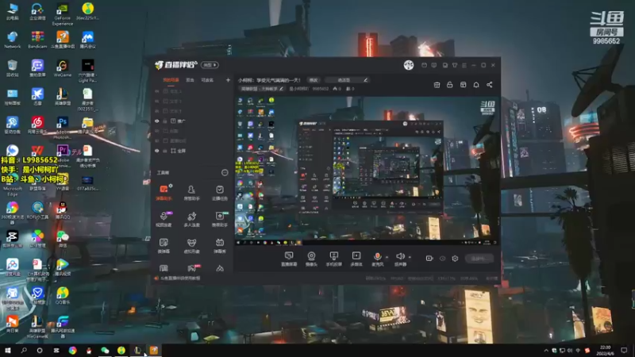Toggle the lock on the 全屏 source
635x357 pixels.
pyautogui.click(x=165, y=151)
